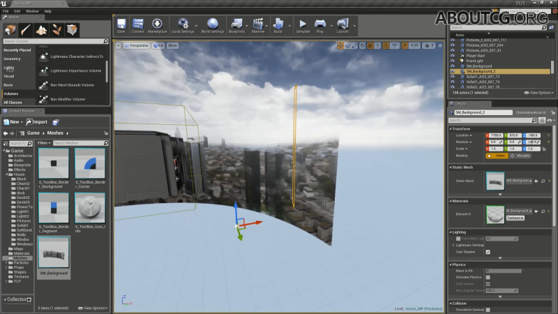558x314 pixels.
Task: Browse to material magnifier icon for Element 0
Action: [x=543, y=211]
